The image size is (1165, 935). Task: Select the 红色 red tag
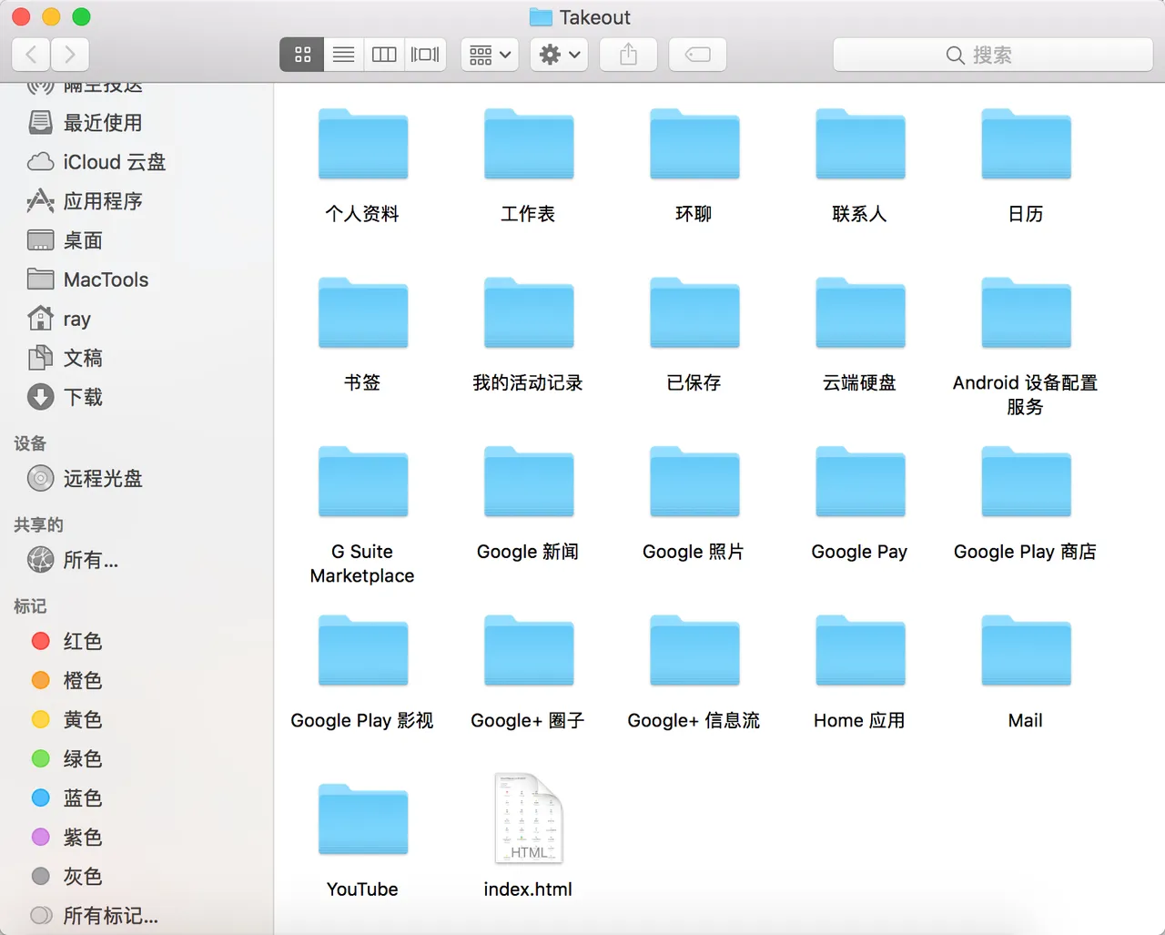66,641
